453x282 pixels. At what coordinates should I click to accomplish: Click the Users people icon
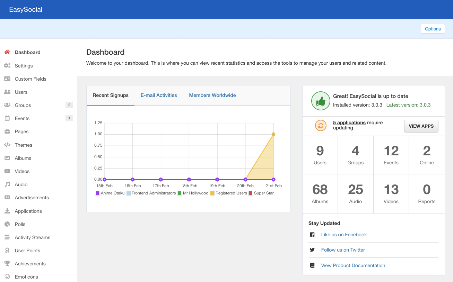pos(7,92)
